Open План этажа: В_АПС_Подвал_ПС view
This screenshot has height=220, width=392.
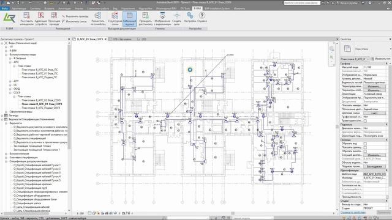(x=39, y=78)
